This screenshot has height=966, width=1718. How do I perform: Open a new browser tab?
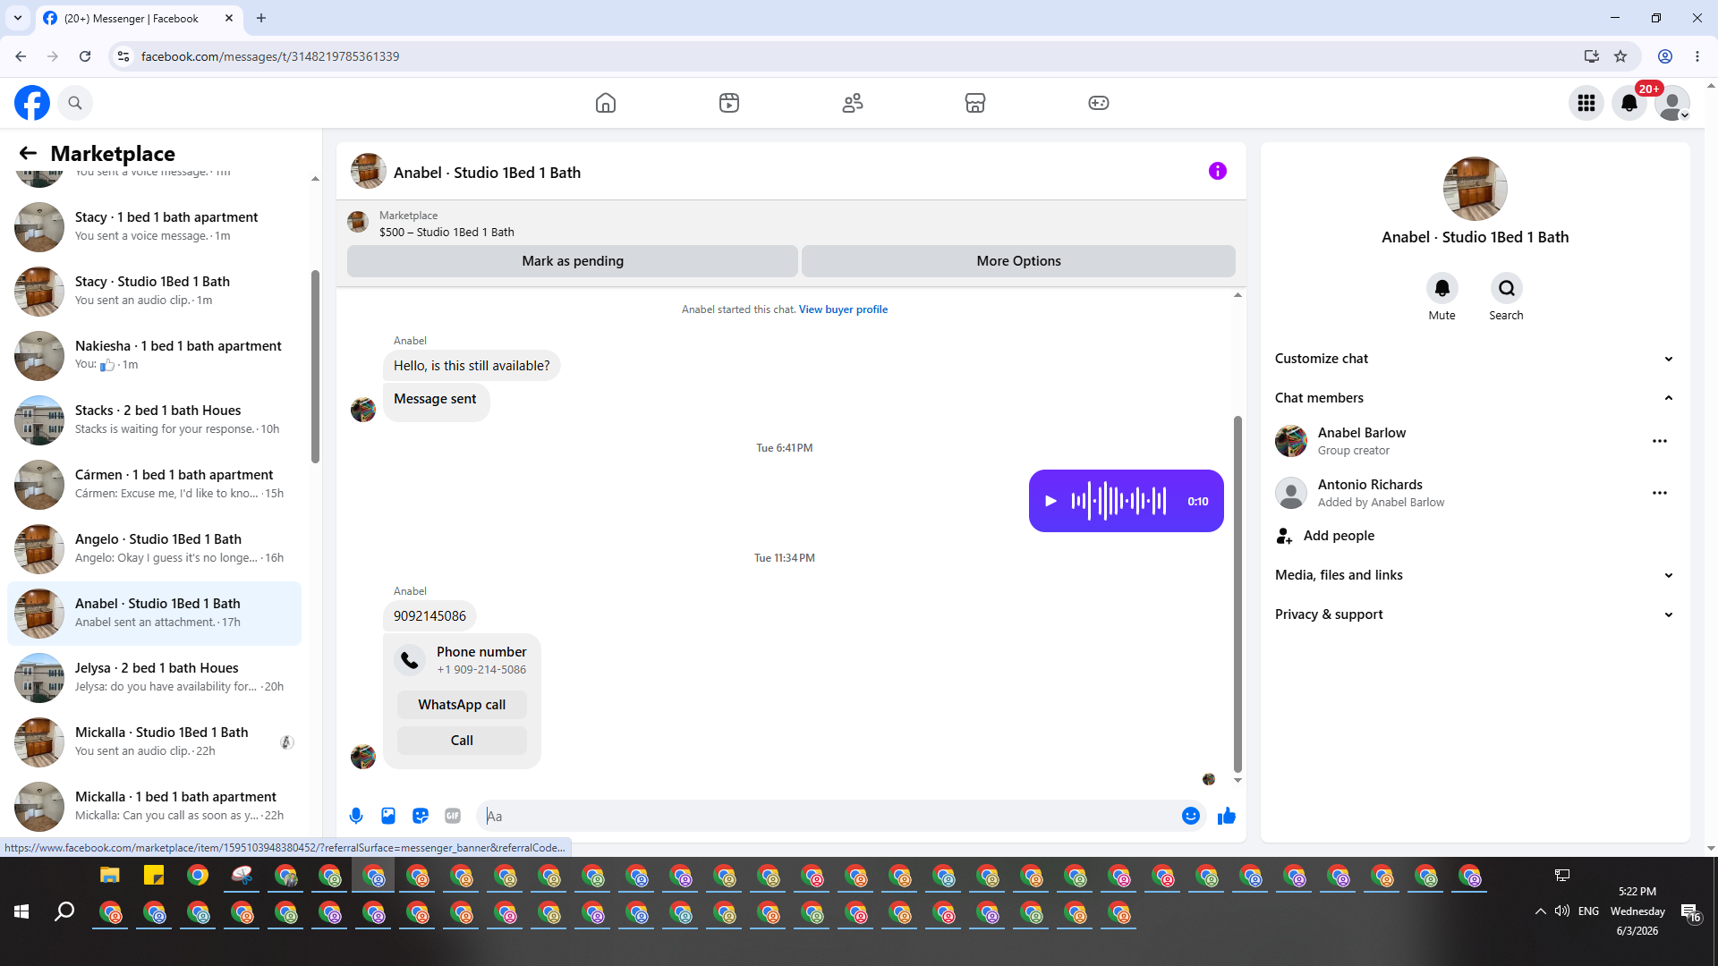(x=261, y=18)
